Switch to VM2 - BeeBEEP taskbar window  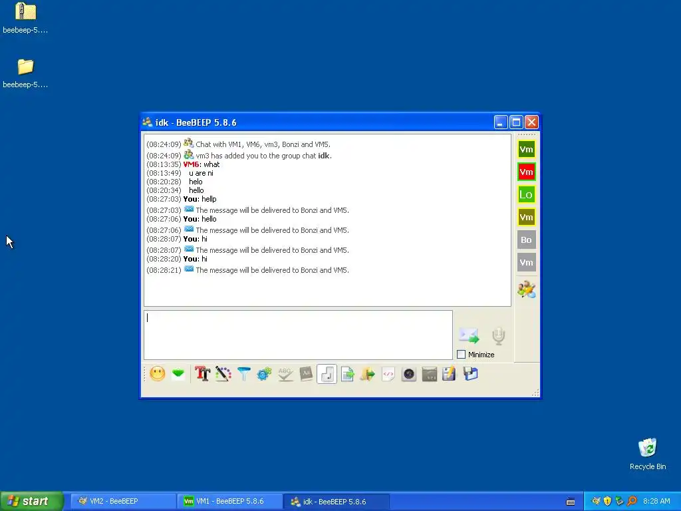coord(122,501)
